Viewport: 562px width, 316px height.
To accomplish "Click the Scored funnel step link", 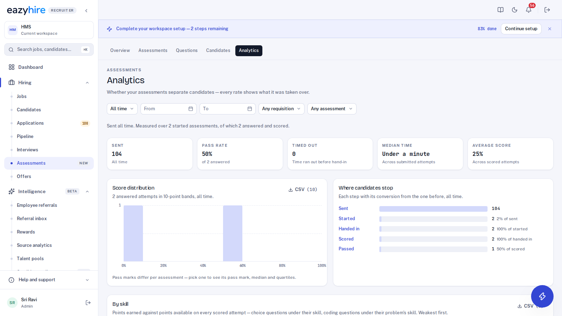I will coord(346,239).
